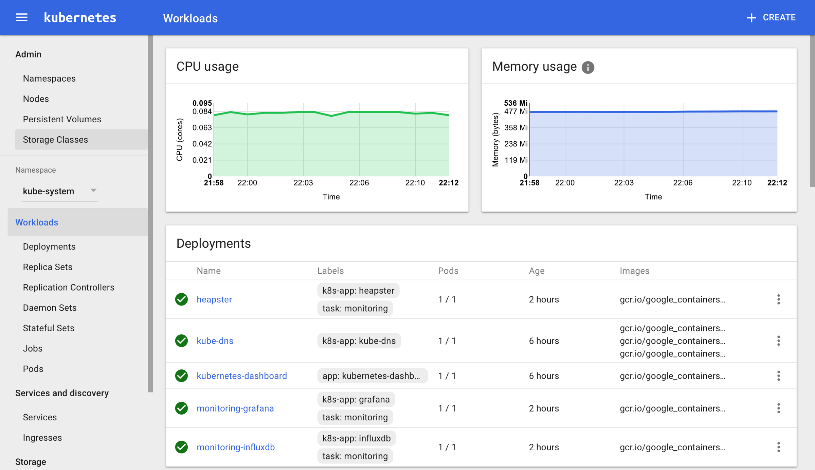Navigate to Ingresses in sidebar

42,438
